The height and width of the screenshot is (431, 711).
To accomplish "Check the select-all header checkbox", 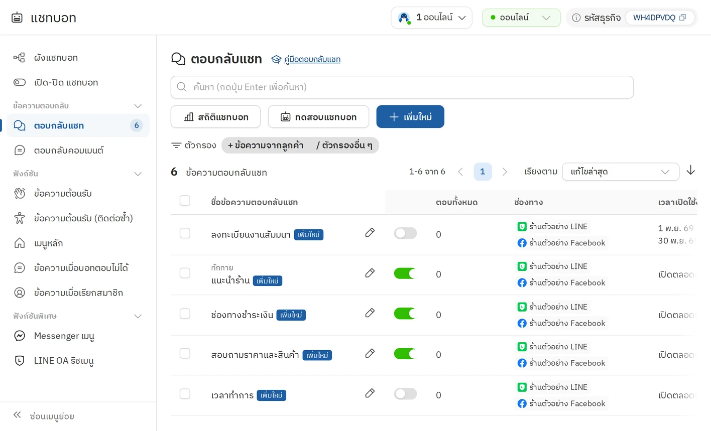I will point(185,201).
